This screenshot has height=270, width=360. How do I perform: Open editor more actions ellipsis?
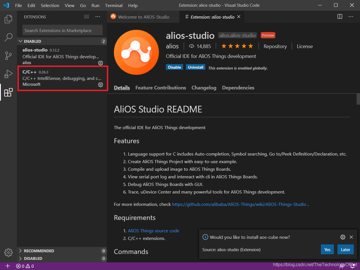coord(351,17)
